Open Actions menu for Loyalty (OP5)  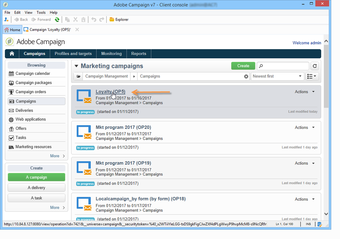click(305, 92)
